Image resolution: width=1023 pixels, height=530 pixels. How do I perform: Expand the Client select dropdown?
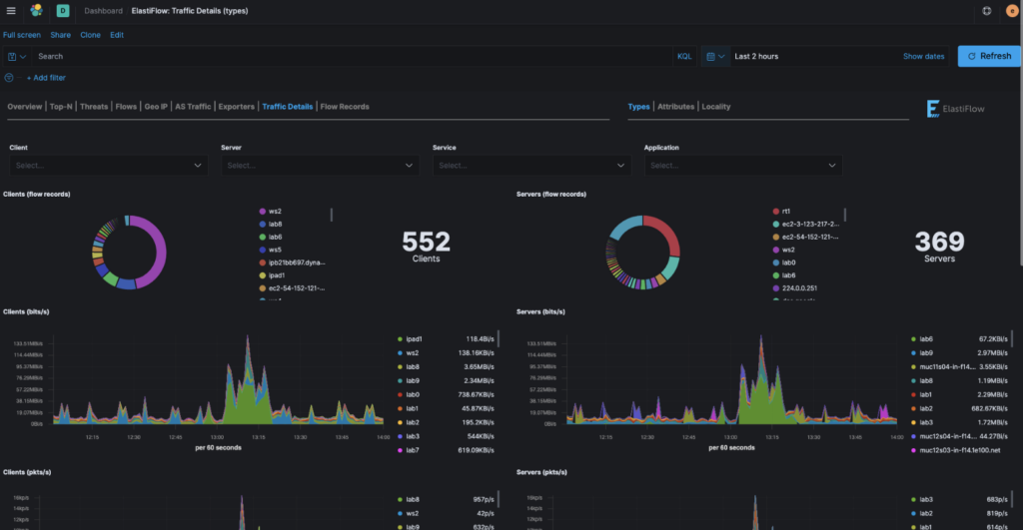click(108, 166)
